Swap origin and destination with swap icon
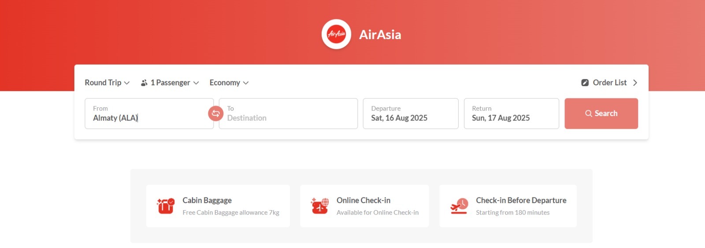Image resolution: width=705 pixels, height=248 pixels. (215, 113)
